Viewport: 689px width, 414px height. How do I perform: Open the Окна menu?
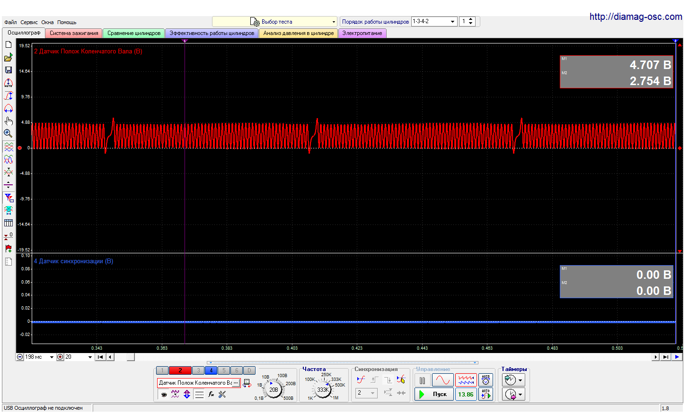click(x=47, y=22)
